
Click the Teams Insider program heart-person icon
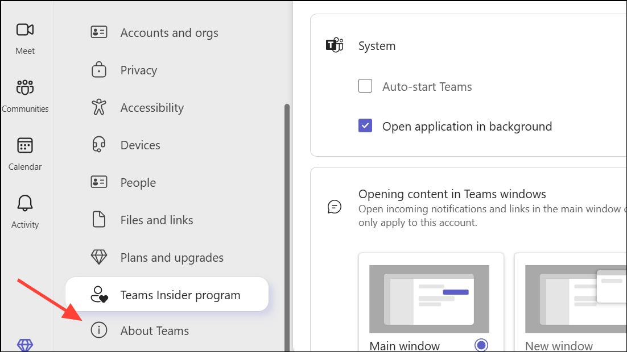[x=99, y=295]
